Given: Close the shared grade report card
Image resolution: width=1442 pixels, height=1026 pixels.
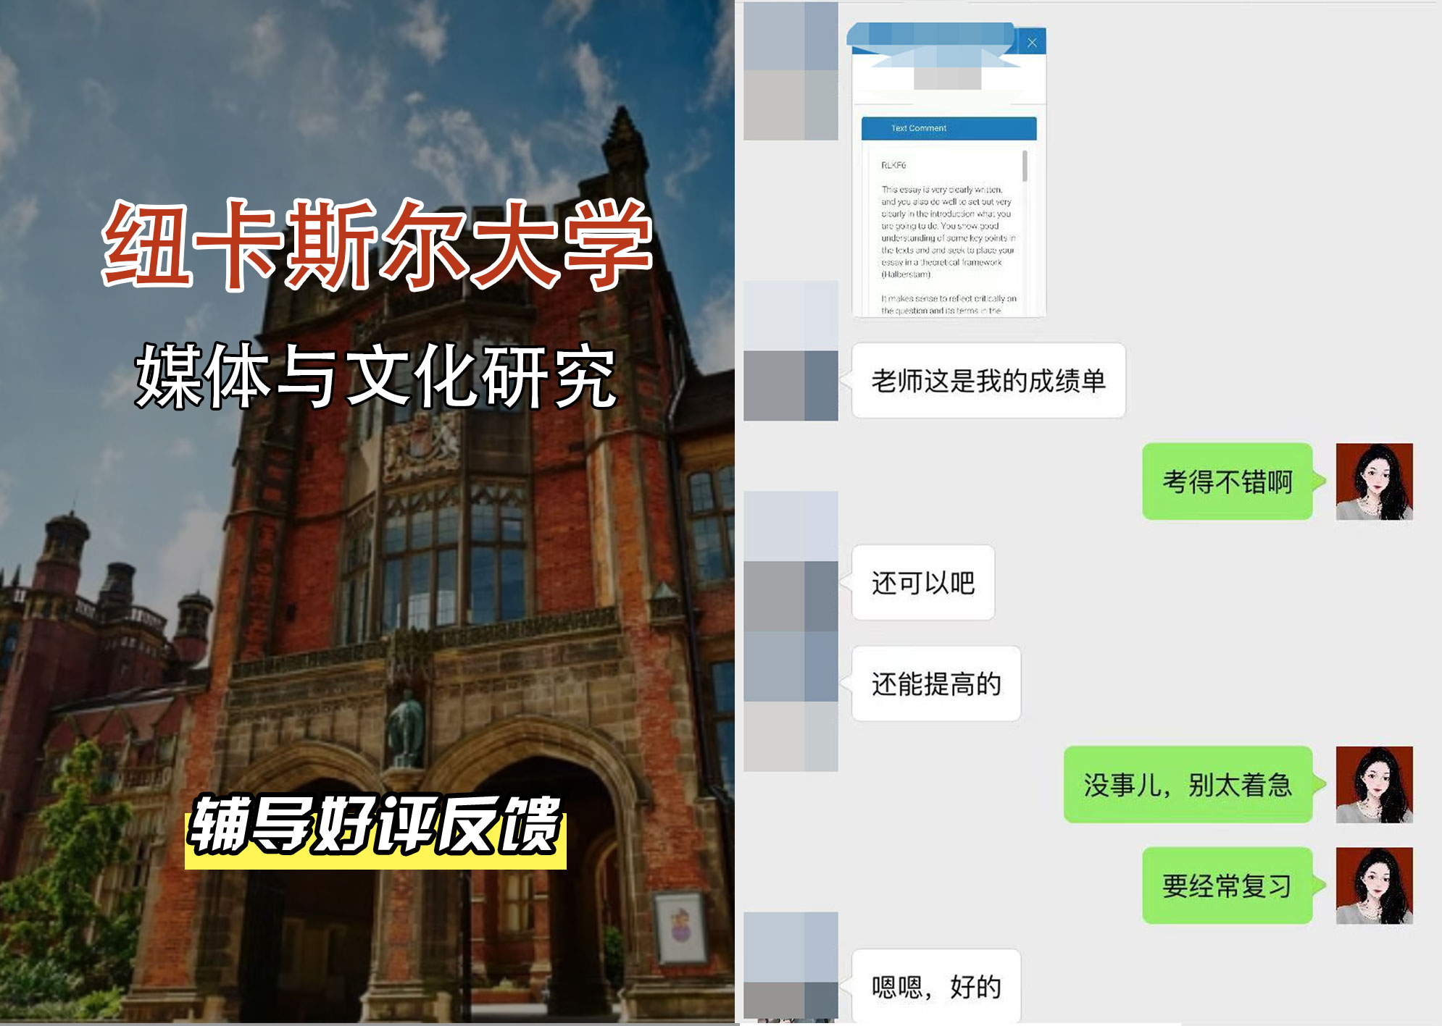Looking at the screenshot, I should [1032, 41].
